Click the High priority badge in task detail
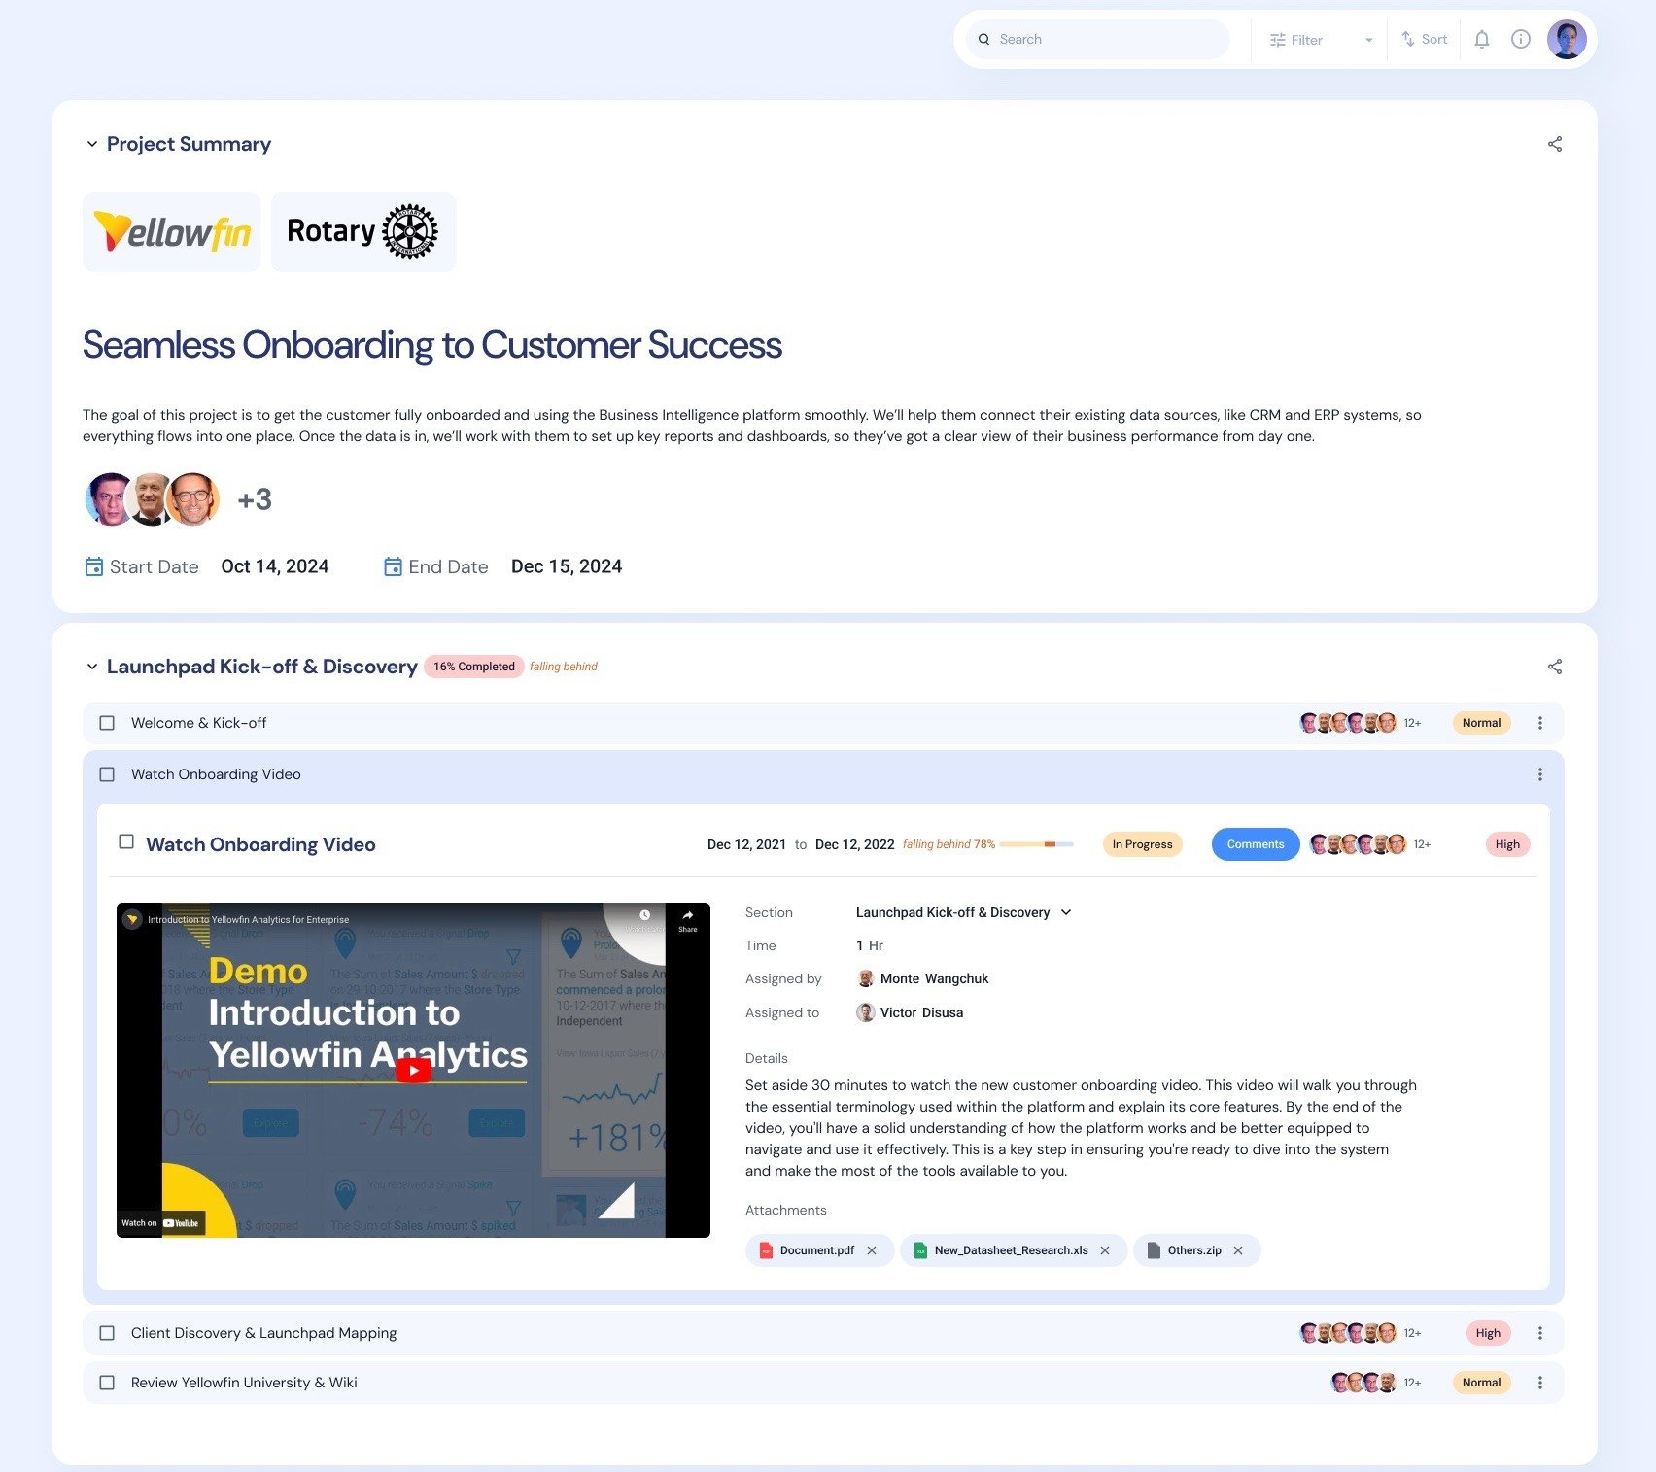Screen dimensions: 1656x1472 click(x=1507, y=844)
